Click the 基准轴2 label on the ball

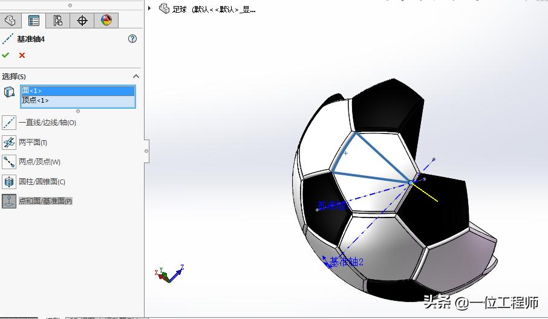pyautogui.click(x=347, y=262)
